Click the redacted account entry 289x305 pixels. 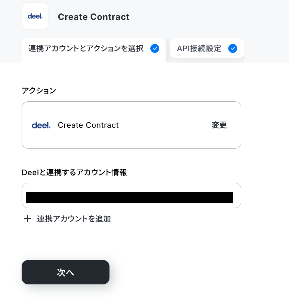129,197
